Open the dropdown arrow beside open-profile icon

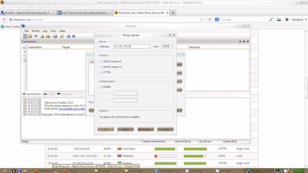[x=51, y=37]
